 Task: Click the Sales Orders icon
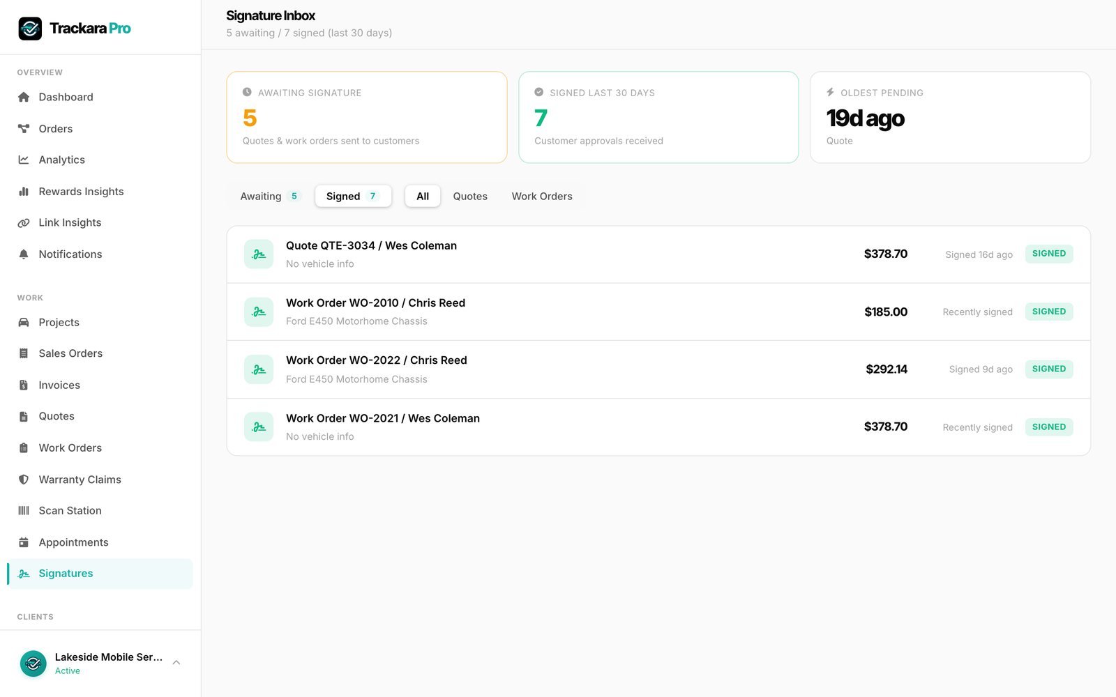[x=24, y=353]
